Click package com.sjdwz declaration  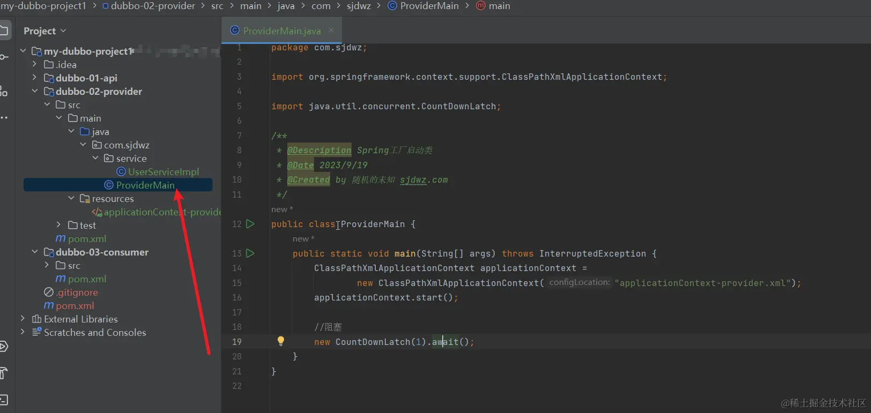(319, 48)
